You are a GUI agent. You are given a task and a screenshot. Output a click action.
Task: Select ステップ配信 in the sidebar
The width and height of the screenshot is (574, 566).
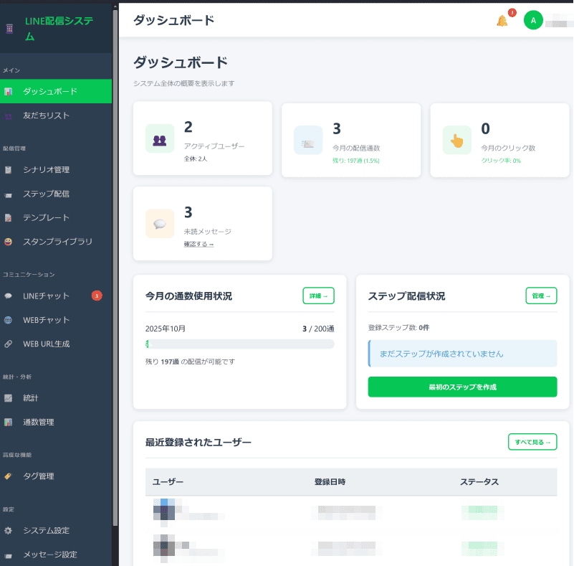pyautogui.click(x=46, y=194)
